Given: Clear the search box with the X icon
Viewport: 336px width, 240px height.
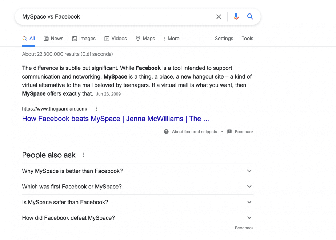Looking at the screenshot, I should [219, 17].
